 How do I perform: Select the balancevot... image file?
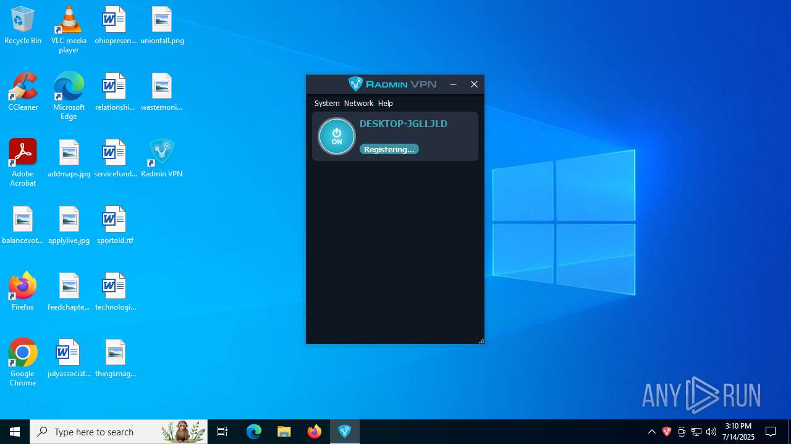[23, 226]
